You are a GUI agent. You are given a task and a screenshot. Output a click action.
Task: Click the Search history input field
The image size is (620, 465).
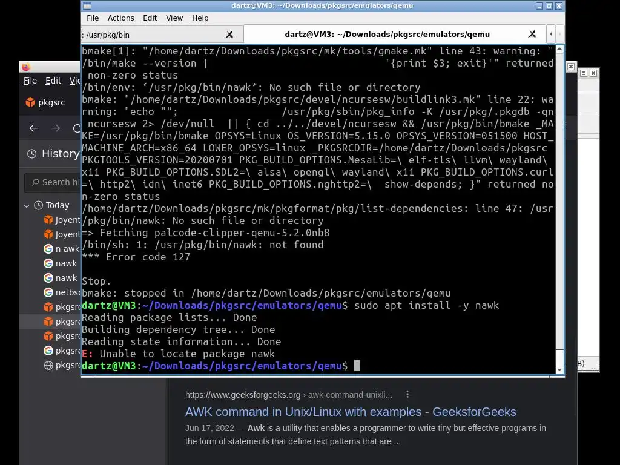(x=53, y=182)
